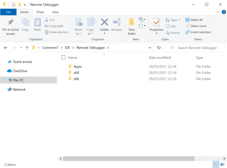227x168 pixels.
Task: Expand the Easy access dropdown
Action: click(x=142, y=26)
